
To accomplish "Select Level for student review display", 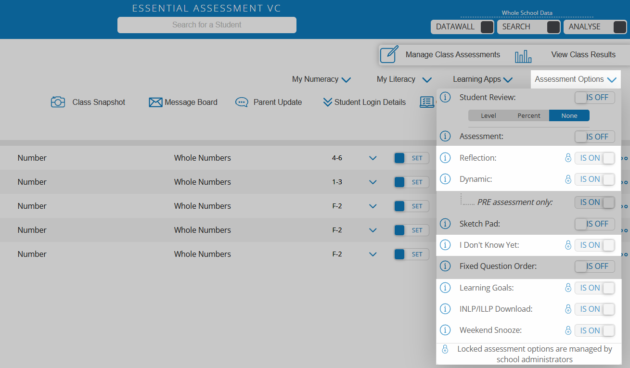I will [x=489, y=115].
